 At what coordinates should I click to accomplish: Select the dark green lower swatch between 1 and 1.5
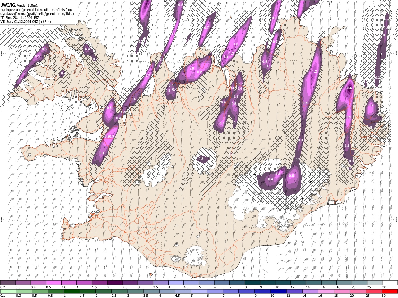[72, 291]
